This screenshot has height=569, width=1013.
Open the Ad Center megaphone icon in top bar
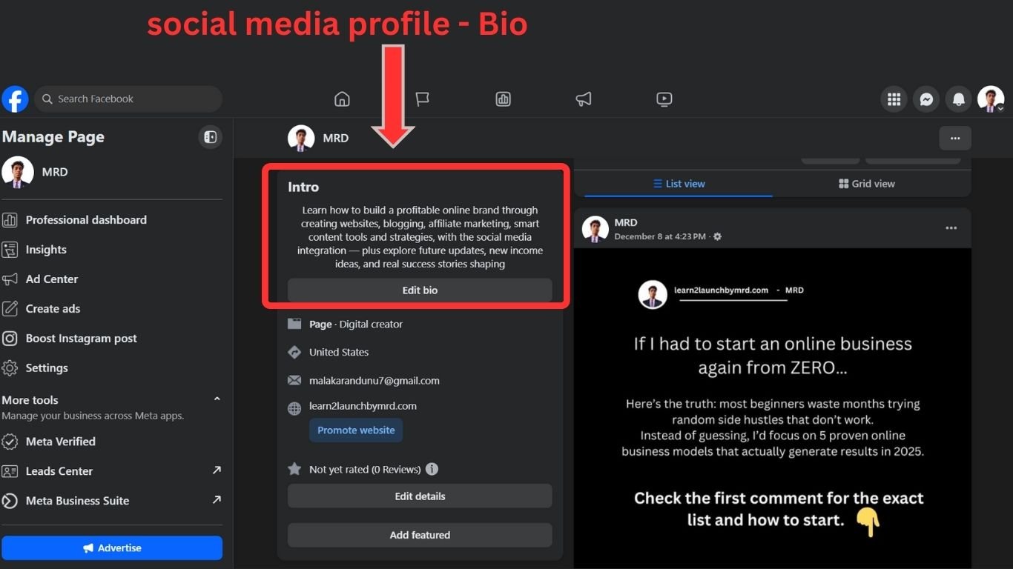pos(584,99)
